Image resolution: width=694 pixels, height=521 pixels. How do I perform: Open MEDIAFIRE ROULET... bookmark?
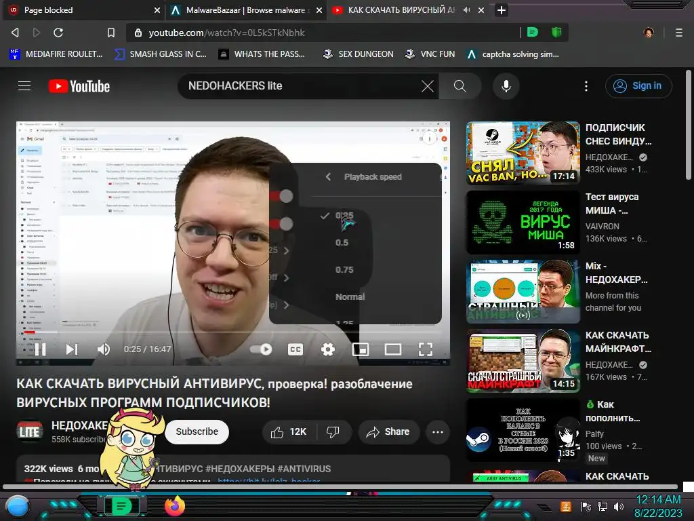tap(56, 54)
